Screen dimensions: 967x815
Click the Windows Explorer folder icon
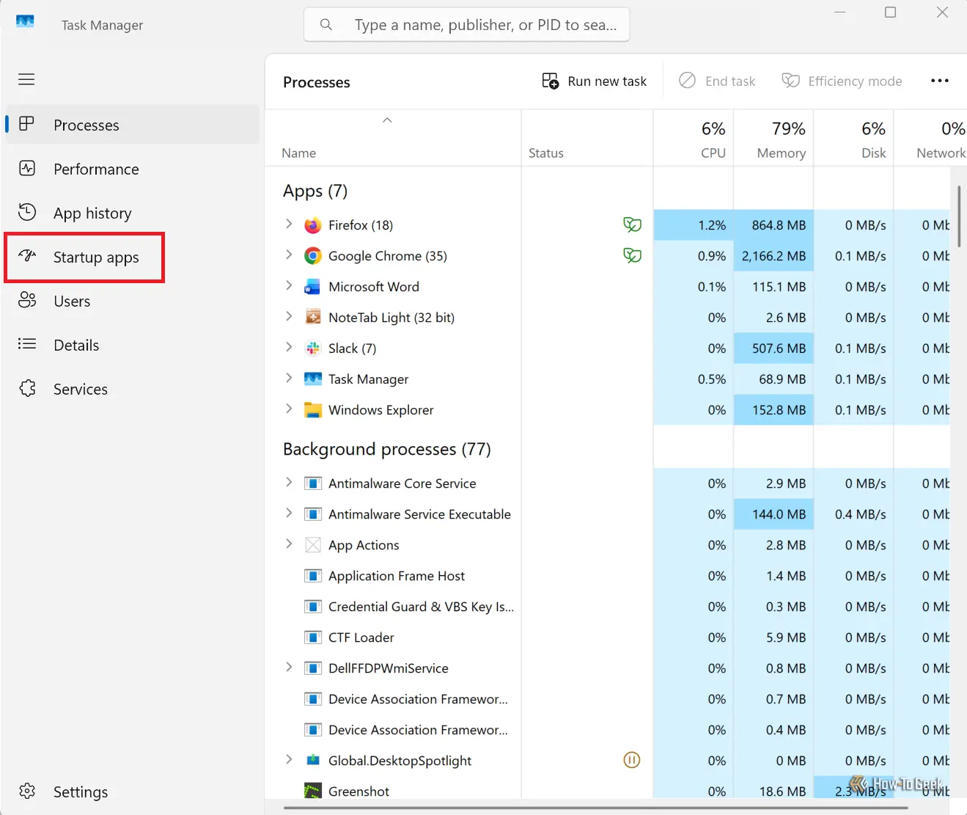point(313,410)
